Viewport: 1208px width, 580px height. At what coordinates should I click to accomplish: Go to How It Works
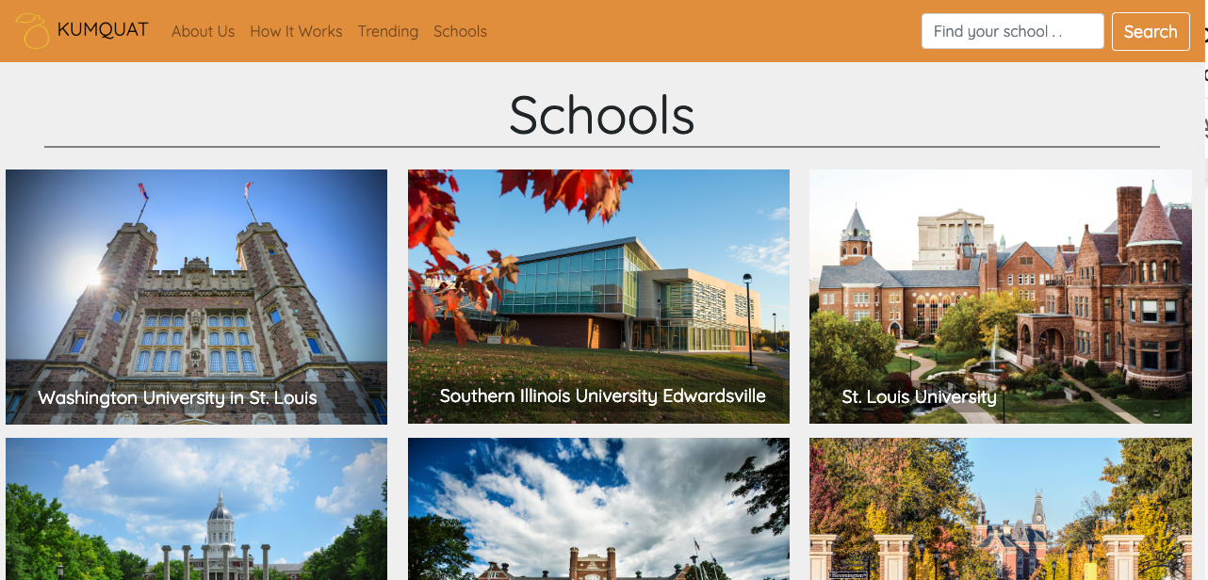click(x=296, y=31)
